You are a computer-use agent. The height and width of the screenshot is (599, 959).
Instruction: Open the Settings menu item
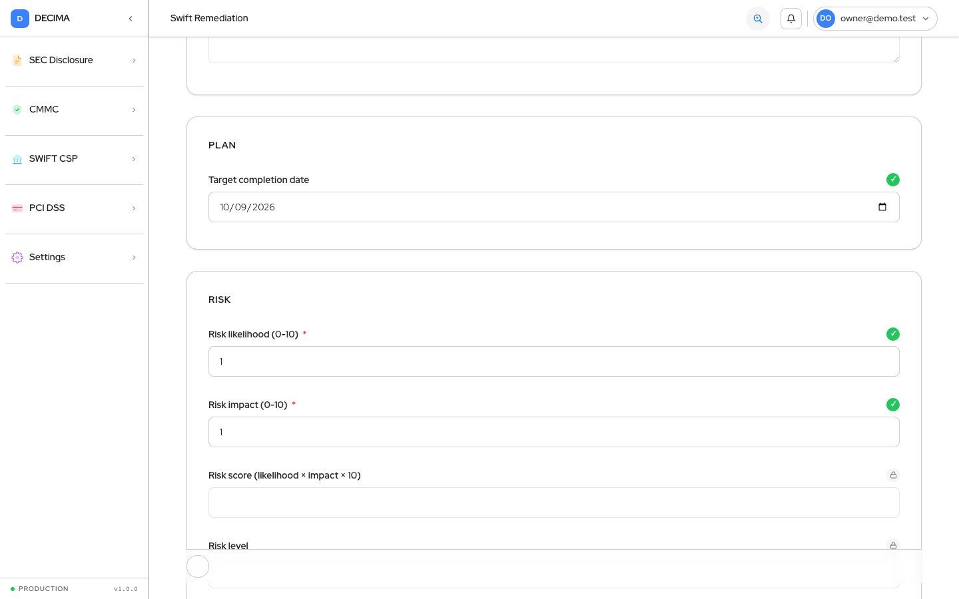(x=74, y=258)
